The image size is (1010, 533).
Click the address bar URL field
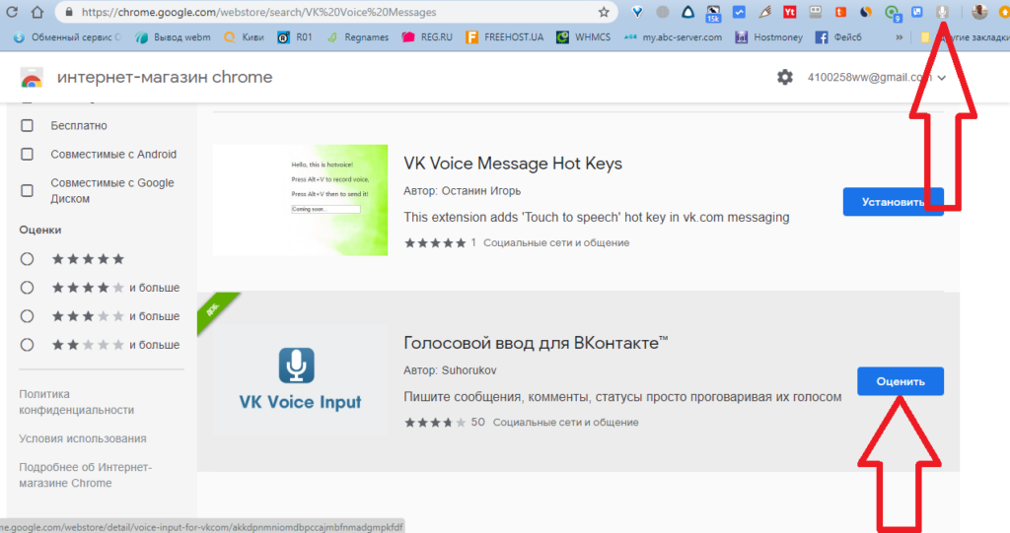[335, 12]
